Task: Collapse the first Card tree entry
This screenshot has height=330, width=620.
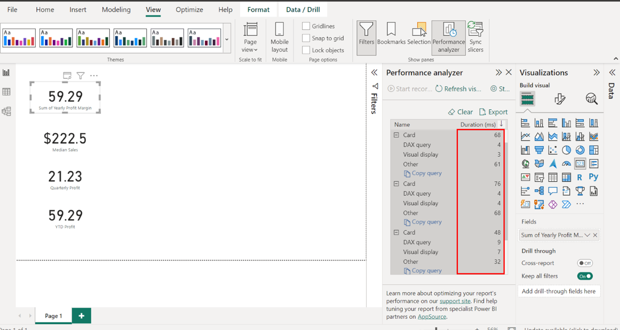Action: (x=396, y=135)
